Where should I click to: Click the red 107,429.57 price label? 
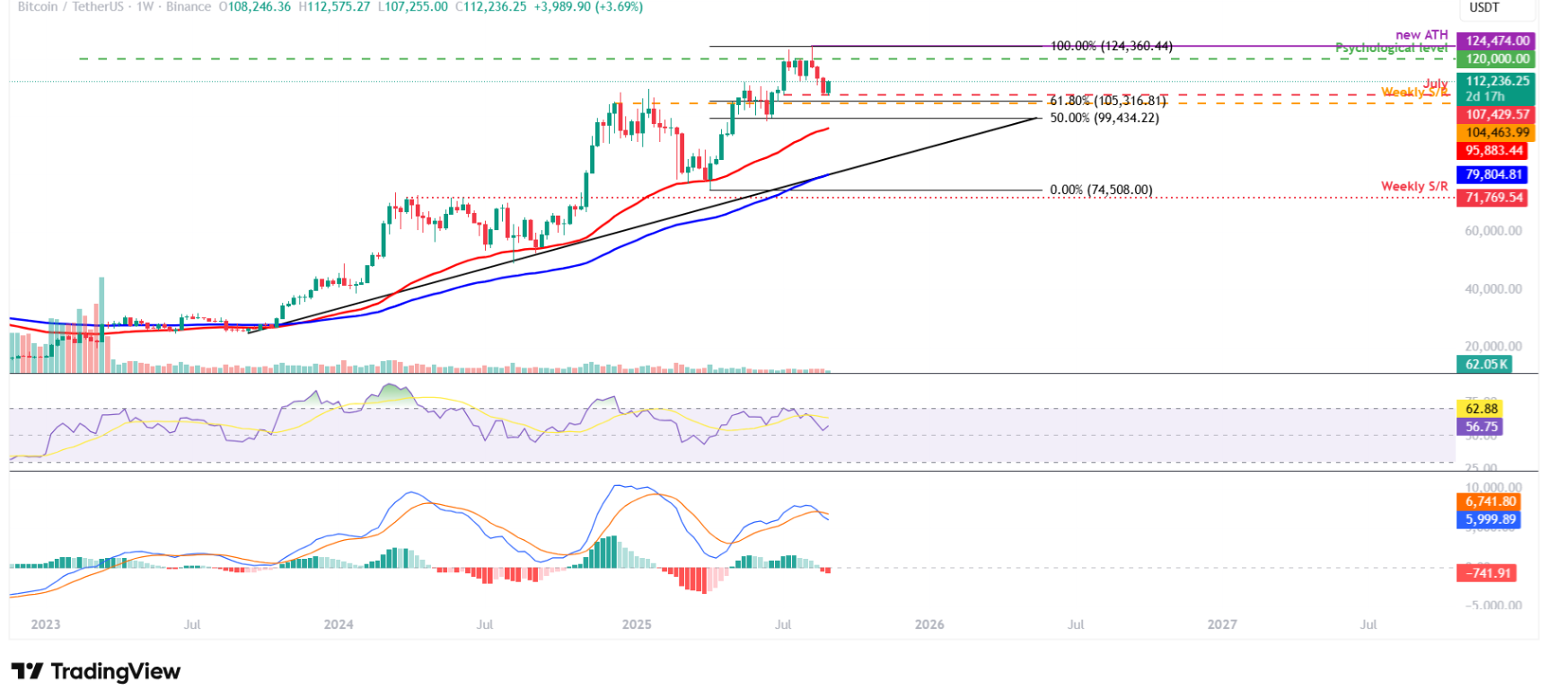tap(1496, 114)
